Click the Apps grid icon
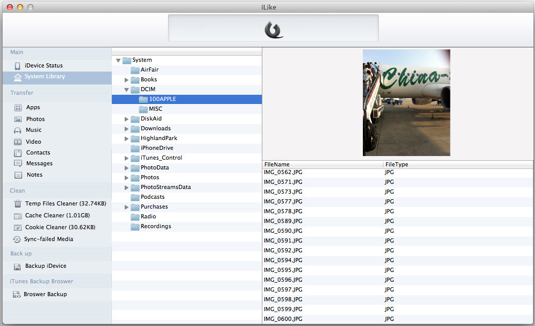 click(x=18, y=108)
